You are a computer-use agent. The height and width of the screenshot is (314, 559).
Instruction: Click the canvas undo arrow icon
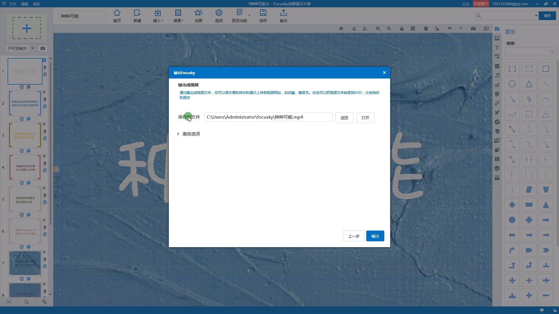(x=450, y=28)
